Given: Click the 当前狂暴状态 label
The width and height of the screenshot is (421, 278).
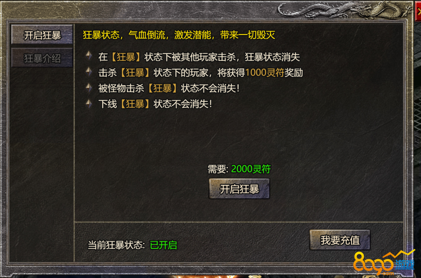Looking at the screenshot, I should point(116,245).
